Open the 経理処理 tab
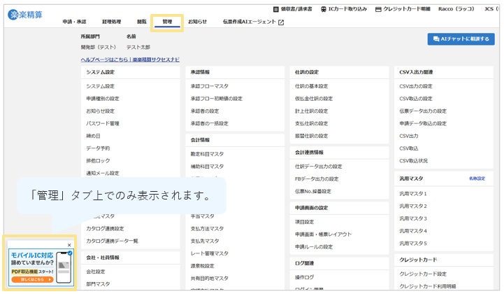The image size is (504, 294). coord(112,22)
